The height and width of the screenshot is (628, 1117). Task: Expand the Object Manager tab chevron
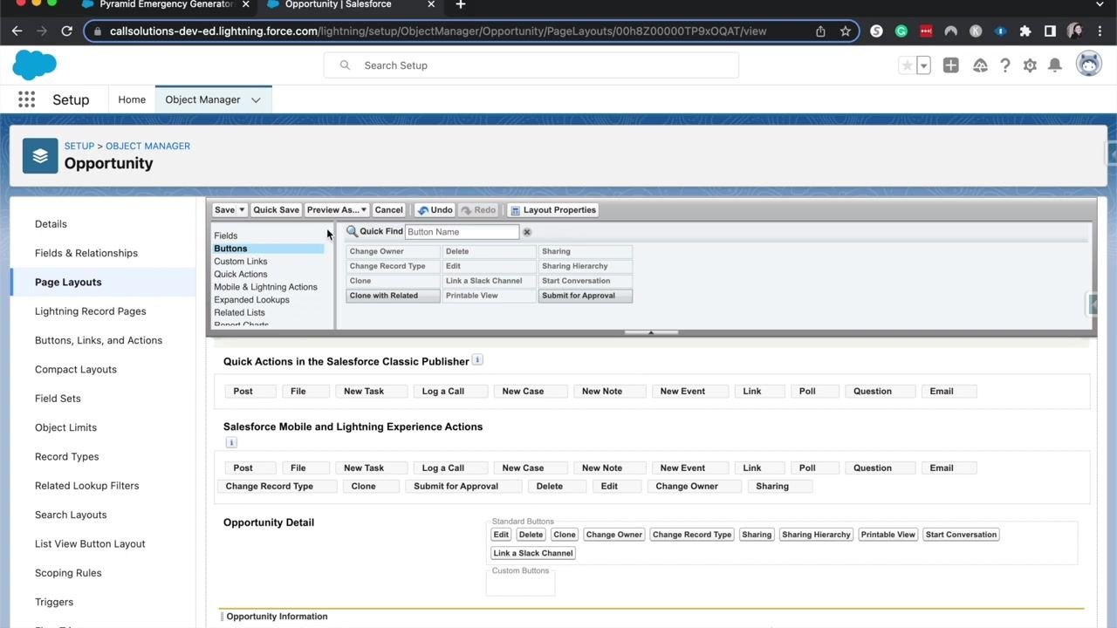pos(256,100)
